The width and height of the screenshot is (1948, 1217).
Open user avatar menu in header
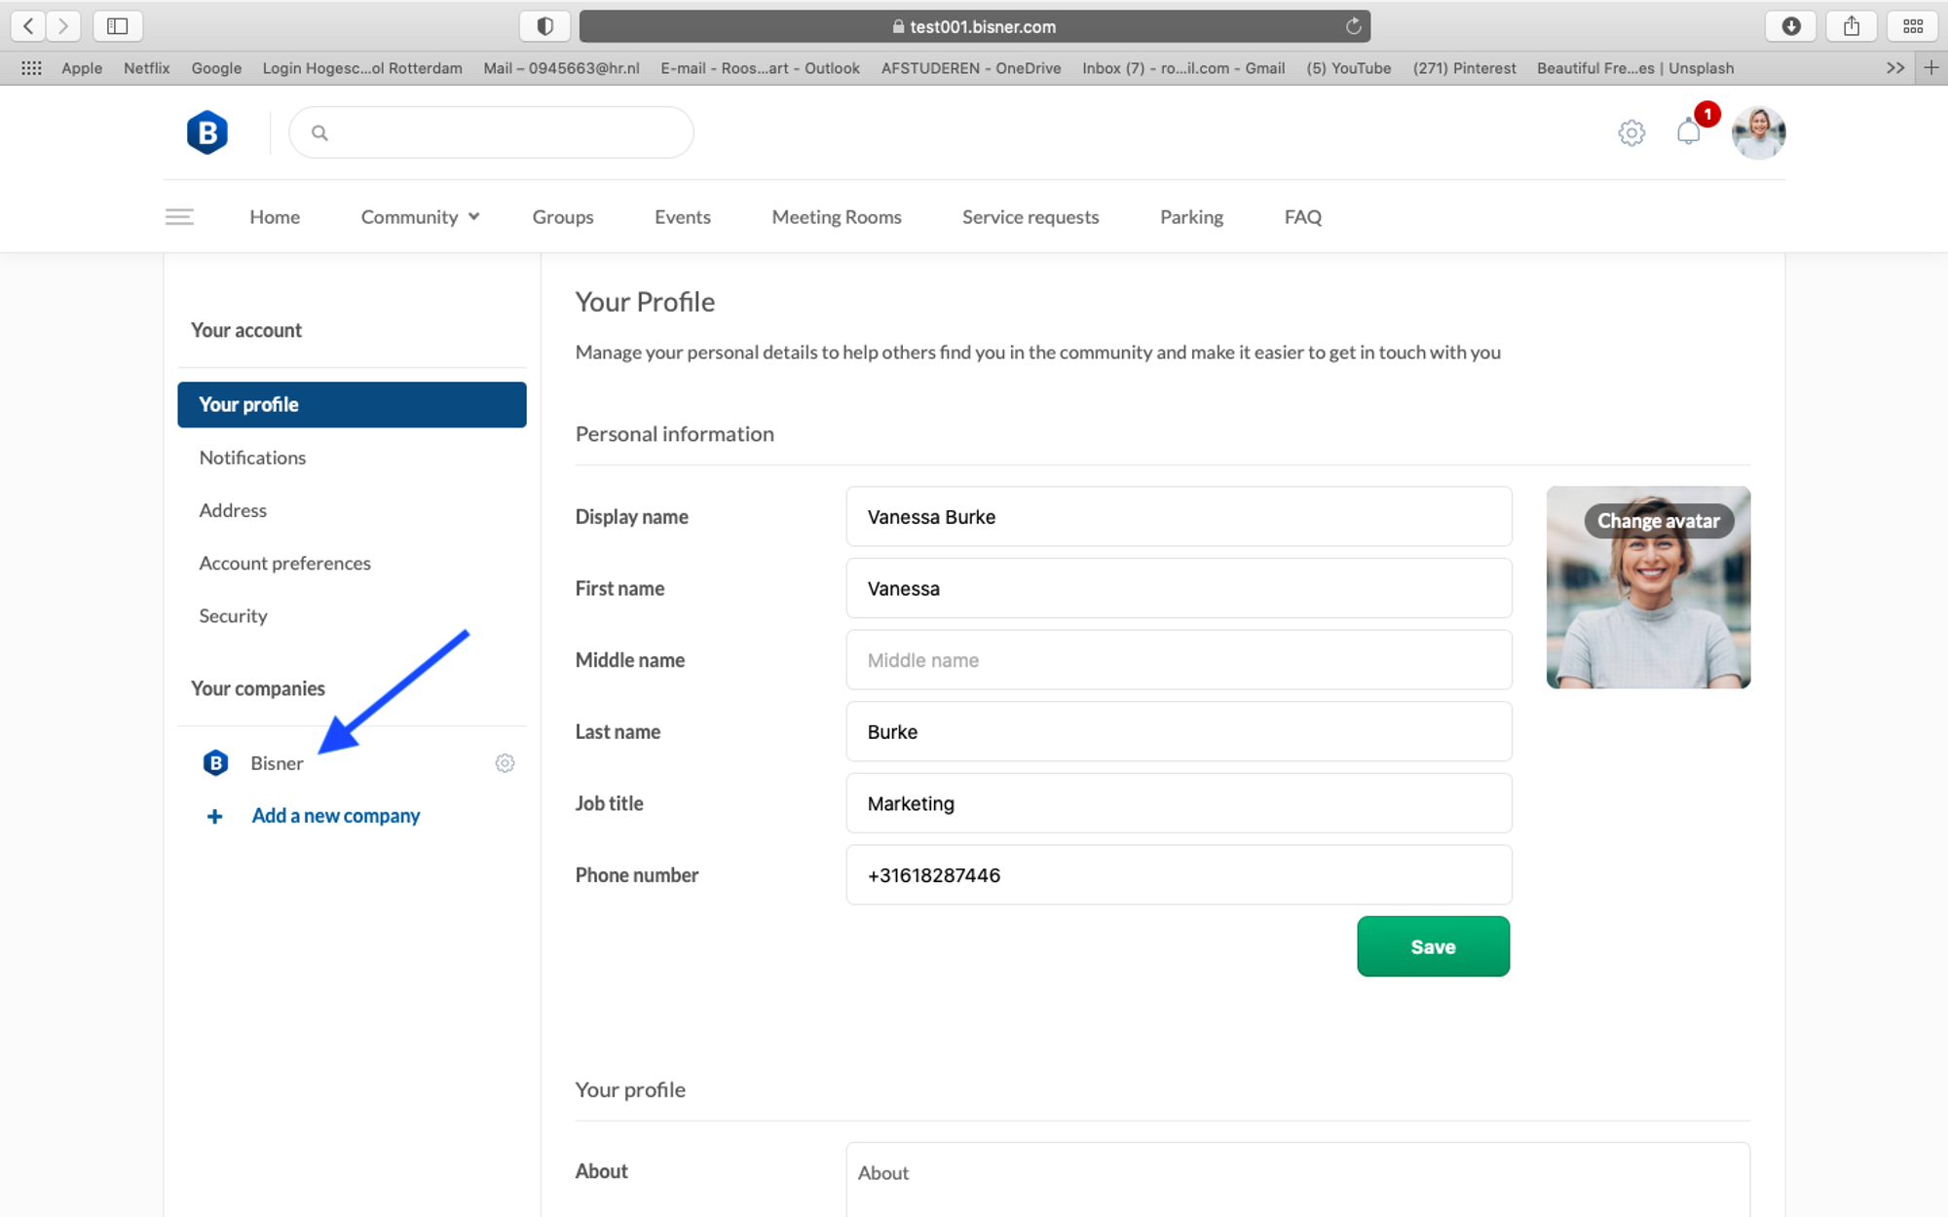1758,132
